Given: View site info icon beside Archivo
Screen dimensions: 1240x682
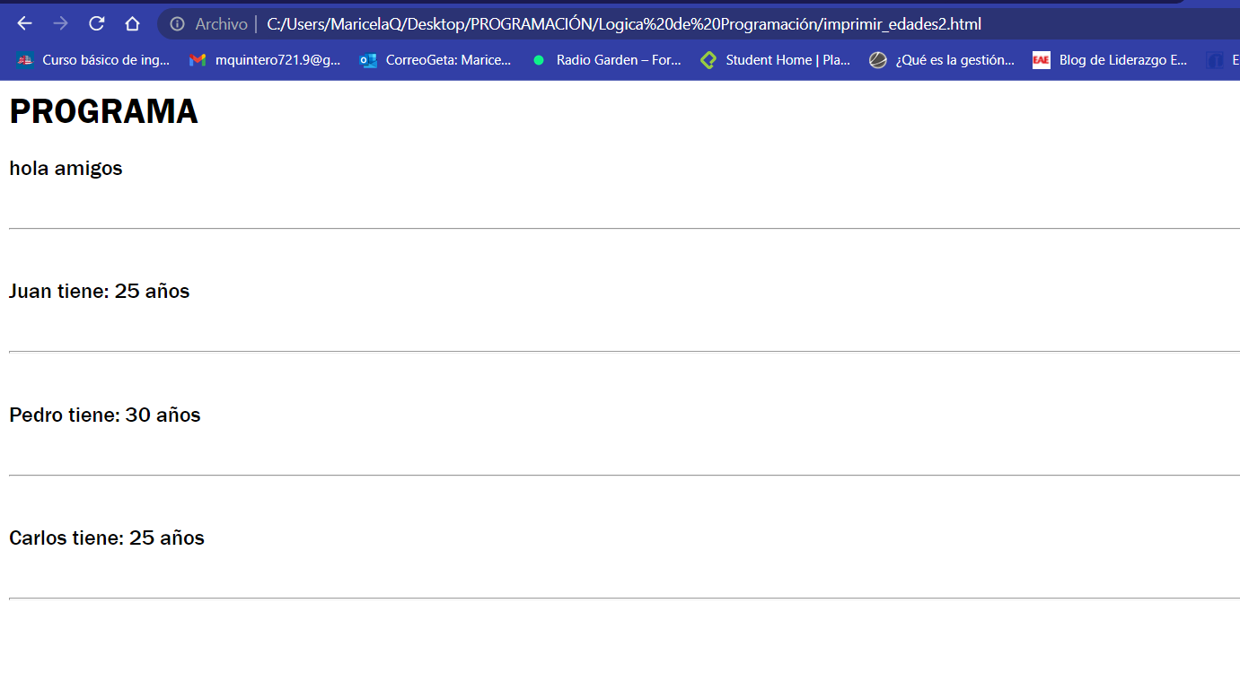Looking at the screenshot, I should pyautogui.click(x=177, y=24).
